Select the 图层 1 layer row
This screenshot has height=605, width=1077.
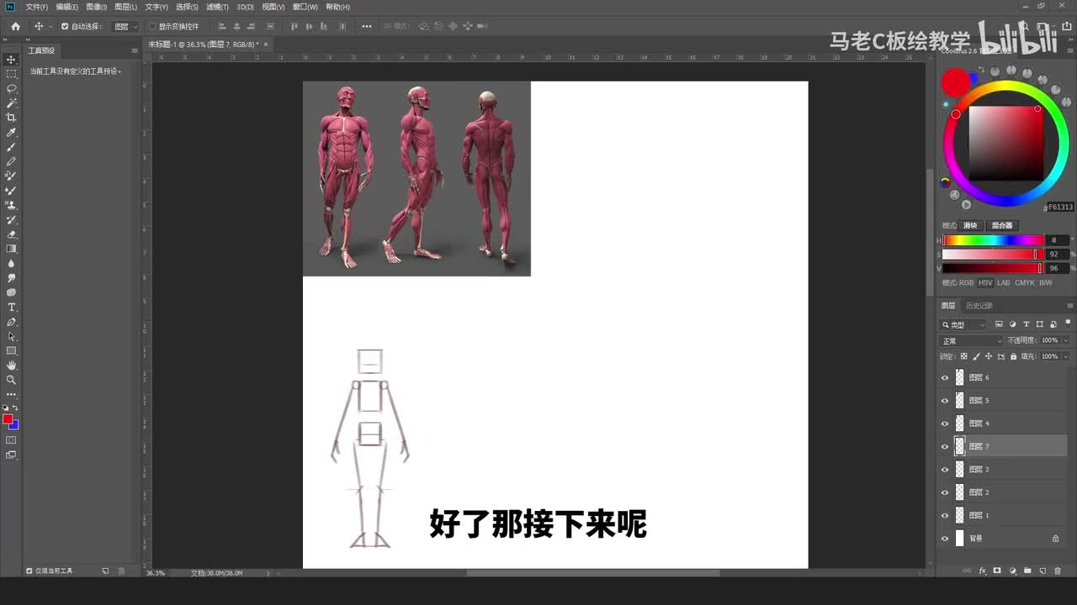tap(1002, 515)
